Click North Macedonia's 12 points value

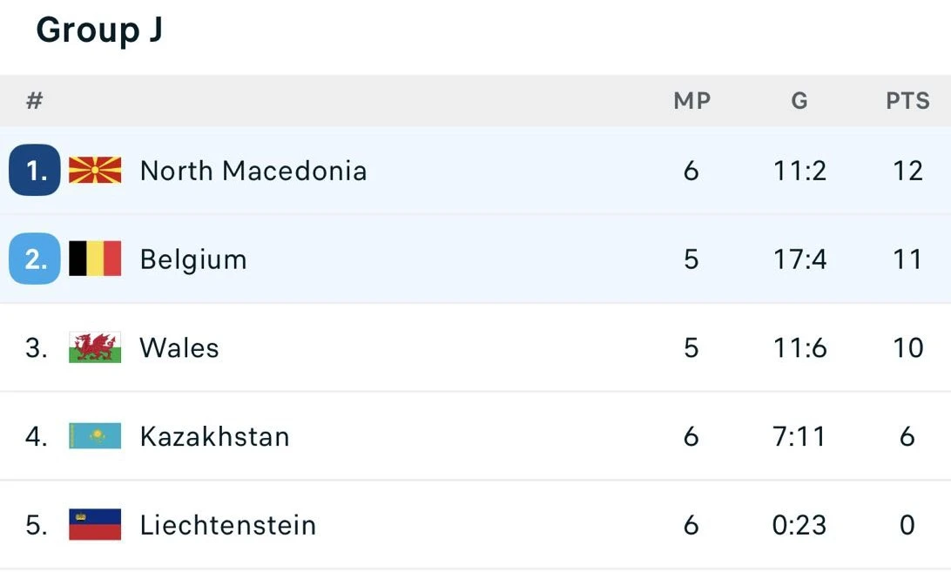pos(907,171)
